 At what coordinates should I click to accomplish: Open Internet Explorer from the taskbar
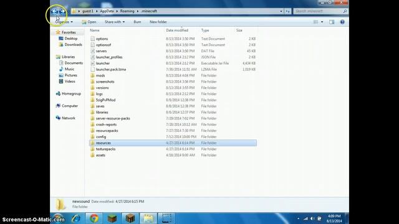[x=76, y=218]
